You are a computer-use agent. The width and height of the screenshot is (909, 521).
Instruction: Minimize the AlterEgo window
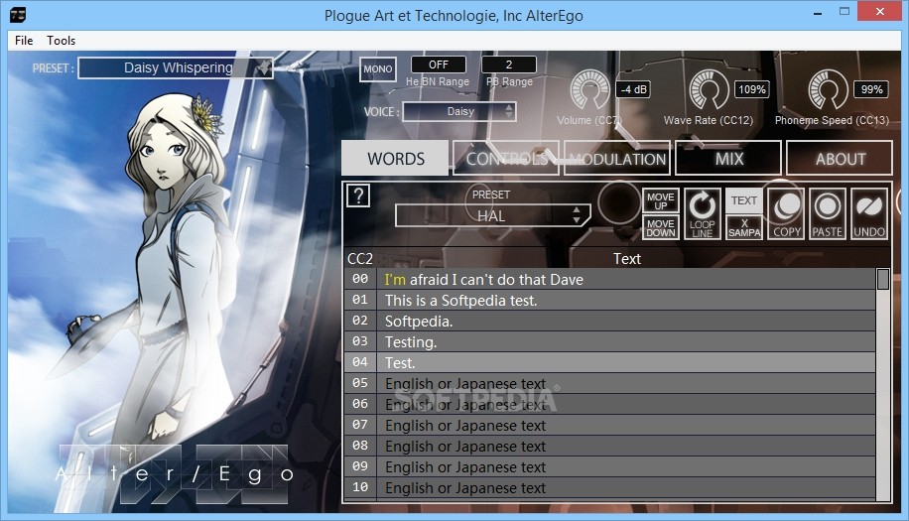(x=818, y=12)
